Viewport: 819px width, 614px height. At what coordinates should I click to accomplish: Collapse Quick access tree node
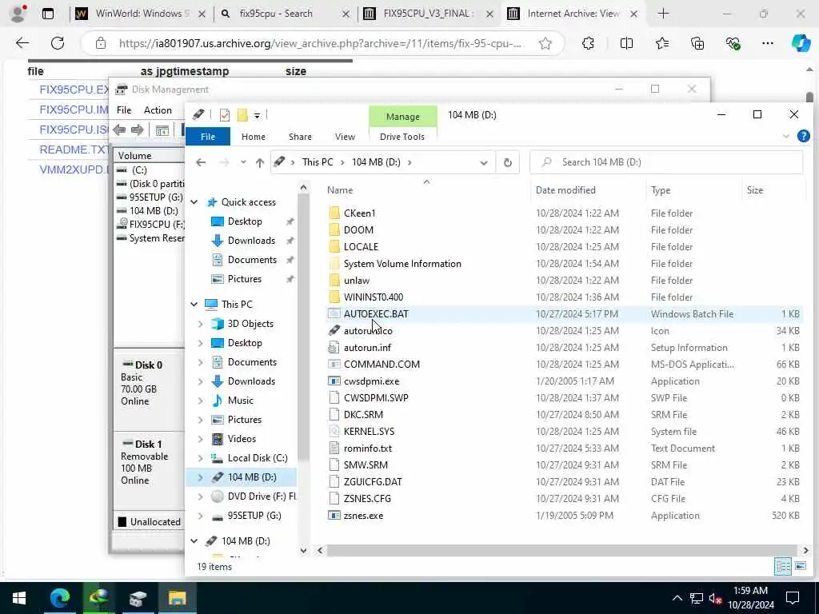(x=194, y=202)
